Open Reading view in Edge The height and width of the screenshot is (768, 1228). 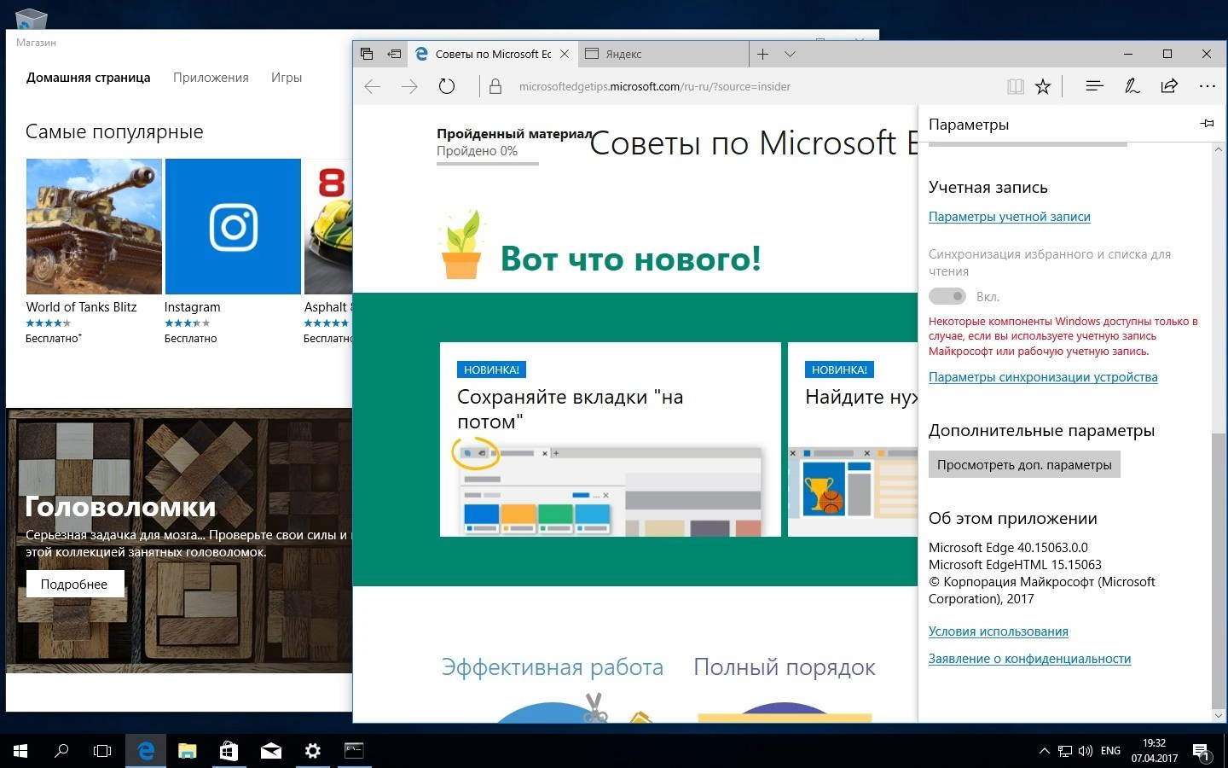[x=1015, y=86]
